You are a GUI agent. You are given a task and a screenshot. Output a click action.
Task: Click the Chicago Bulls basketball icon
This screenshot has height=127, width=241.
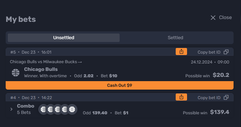(x=16, y=73)
